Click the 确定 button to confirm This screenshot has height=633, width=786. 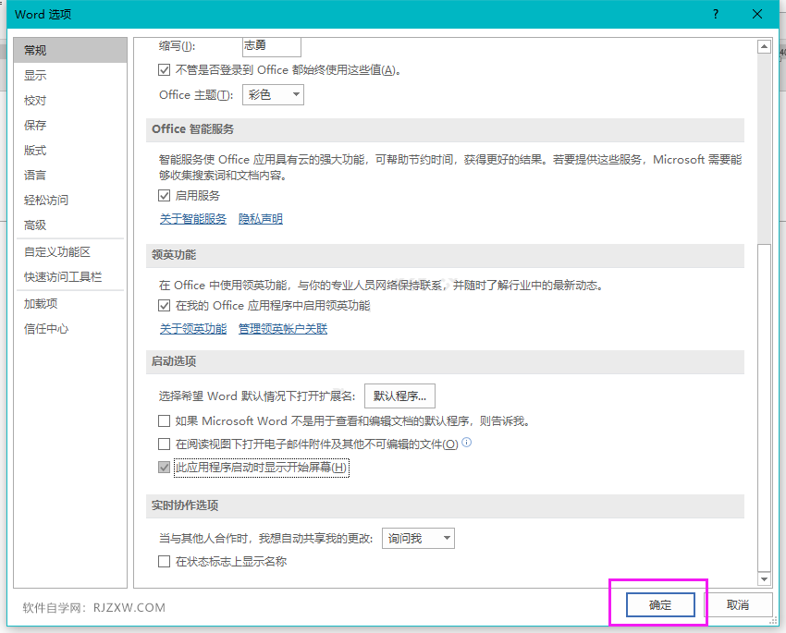[658, 604]
